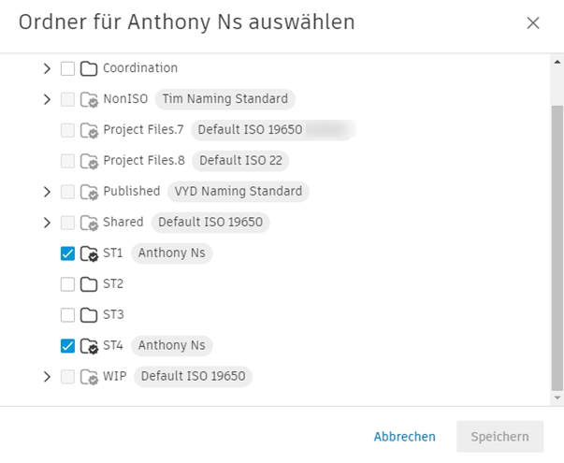Click the ST4 folder icon

(x=89, y=346)
